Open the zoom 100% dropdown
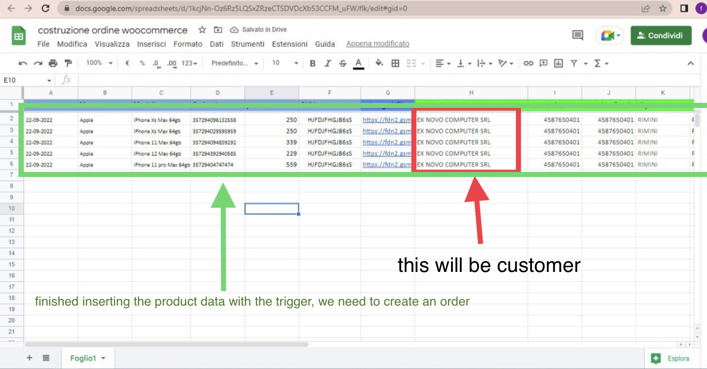This screenshot has width=707, height=369. click(99, 63)
